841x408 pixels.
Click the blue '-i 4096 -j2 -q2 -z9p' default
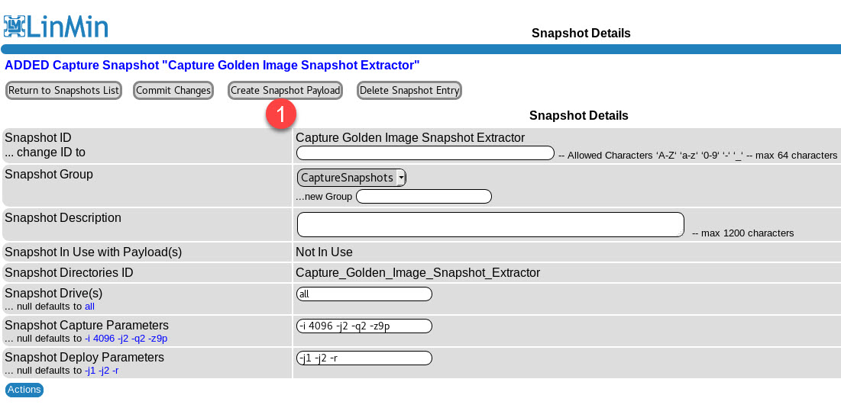[126, 339]
